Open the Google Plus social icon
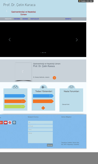 tap(1, 123)
